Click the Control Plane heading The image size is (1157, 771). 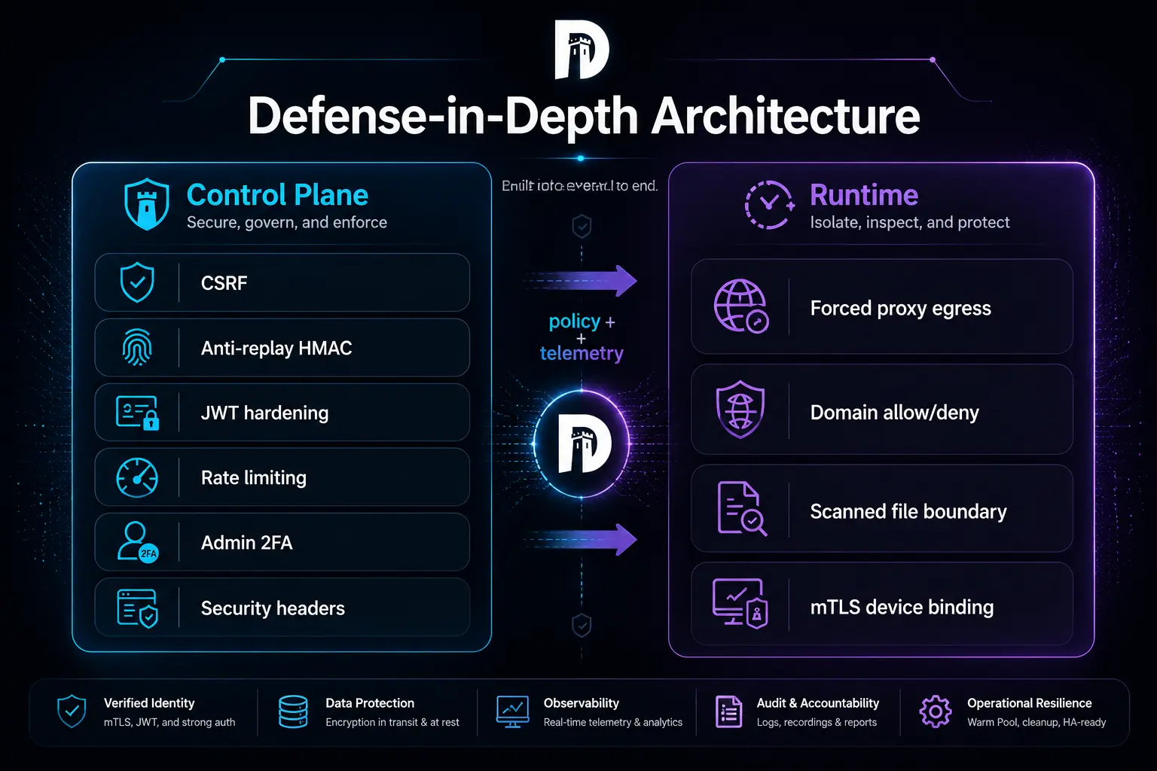coord(277,195)
